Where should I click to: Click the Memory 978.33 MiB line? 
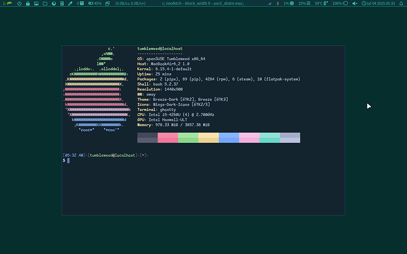click(173, 125)
